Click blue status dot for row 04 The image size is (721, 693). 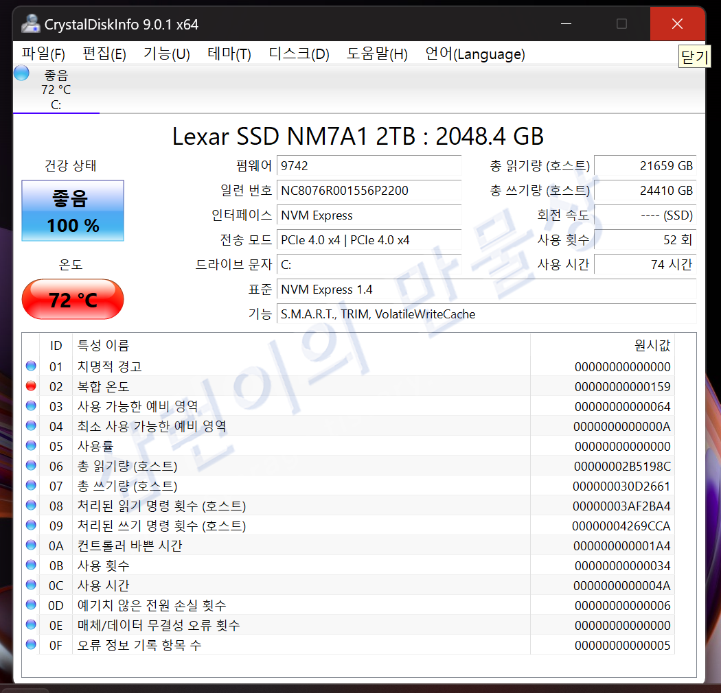(31, 425)
